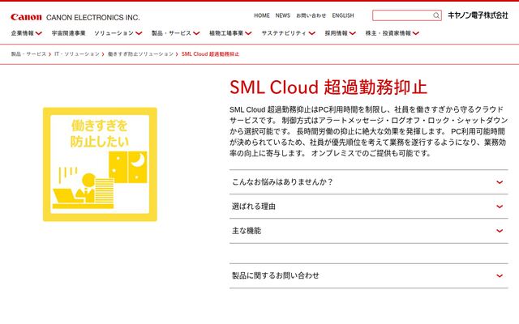This screenshot has height=324, width=519.
Task: Click the 働きすぎを防止したい illustration
Action: pos(100,164)
